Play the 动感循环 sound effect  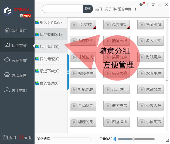point(83,41)
